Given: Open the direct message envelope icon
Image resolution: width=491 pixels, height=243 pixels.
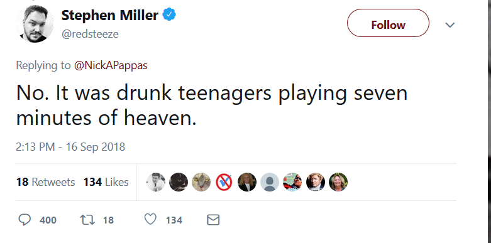Looking at the screenshot, I should click(x=213, y=220).
